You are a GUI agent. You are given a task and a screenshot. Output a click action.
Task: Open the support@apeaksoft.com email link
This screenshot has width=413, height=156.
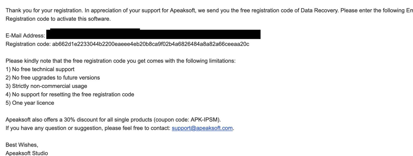click(x=202, y=128)
